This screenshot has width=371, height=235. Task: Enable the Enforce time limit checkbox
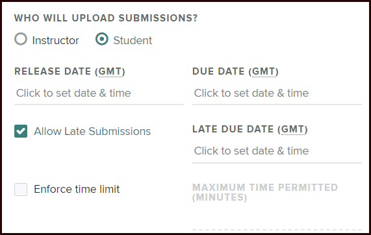[21, 190]
